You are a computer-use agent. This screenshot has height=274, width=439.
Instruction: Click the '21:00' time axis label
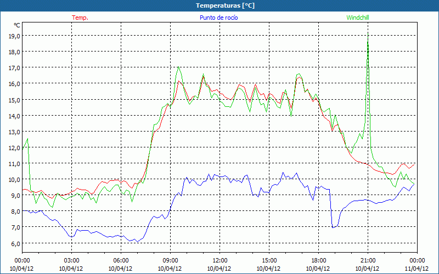click(368, 261)
